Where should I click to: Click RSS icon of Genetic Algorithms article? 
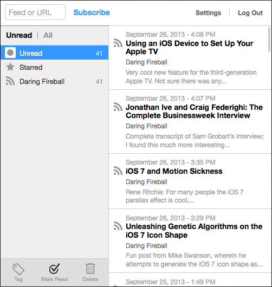tap(118, 226)
